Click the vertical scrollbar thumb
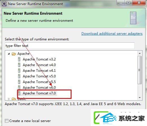Screen dimensions: 147x126 140,70
